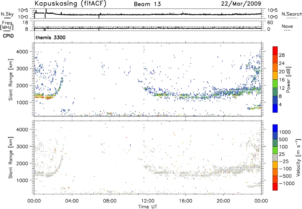Click the '100' tick on the velocity colorbar
The height and width of the screenshot is (209, 302).
(284, 147)
